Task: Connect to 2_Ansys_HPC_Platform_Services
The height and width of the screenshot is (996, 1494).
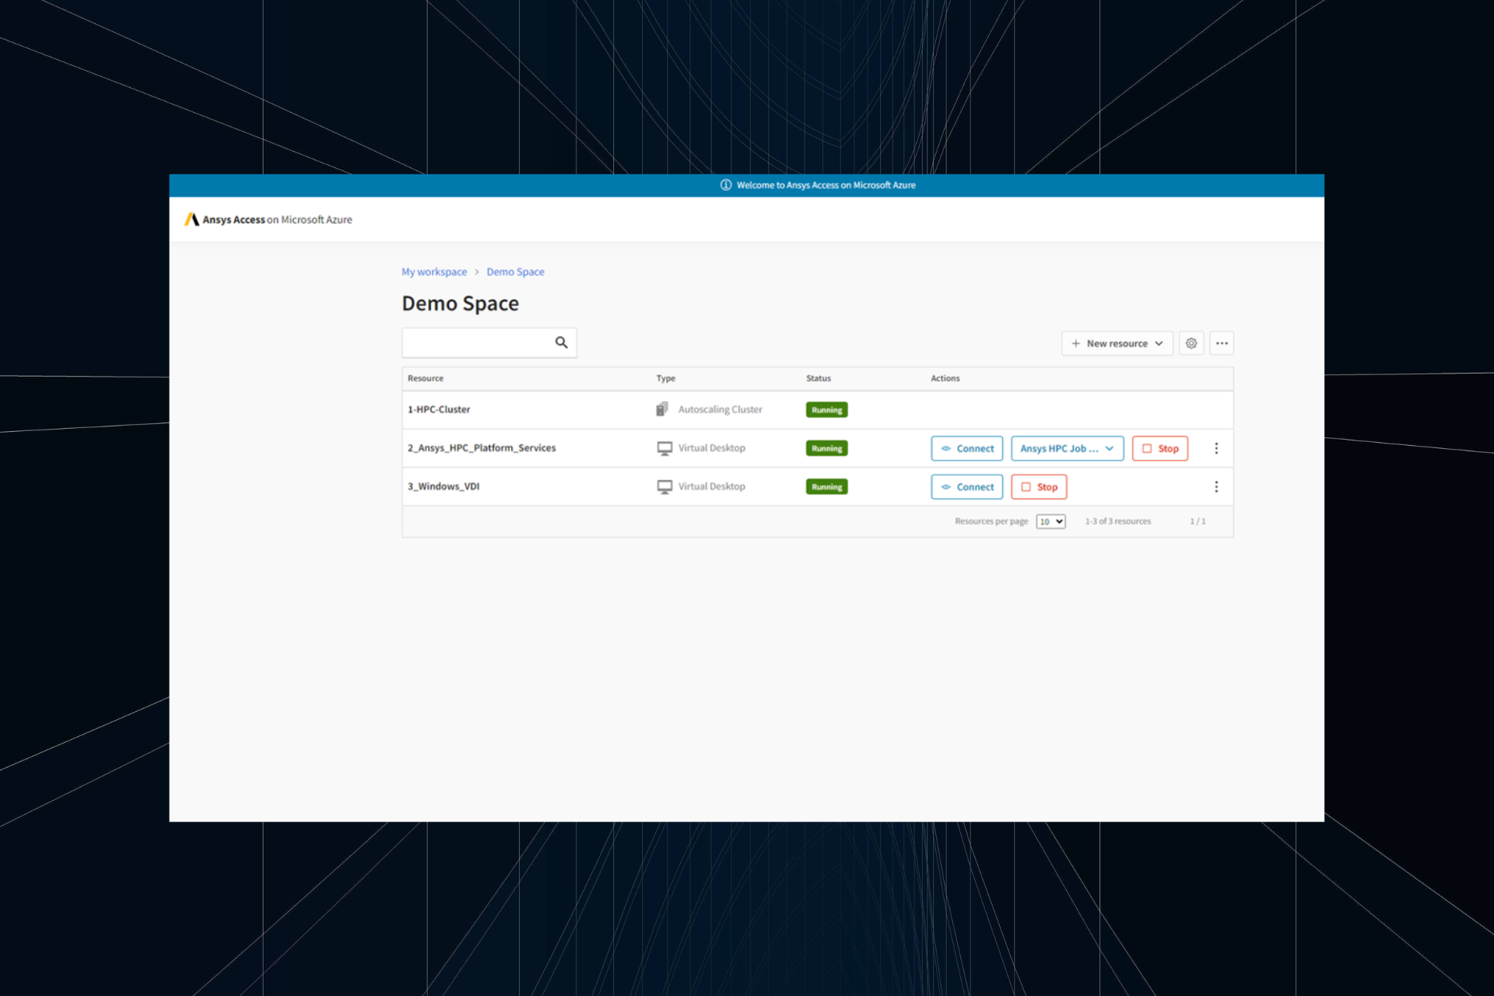Action: pos(966,448)
